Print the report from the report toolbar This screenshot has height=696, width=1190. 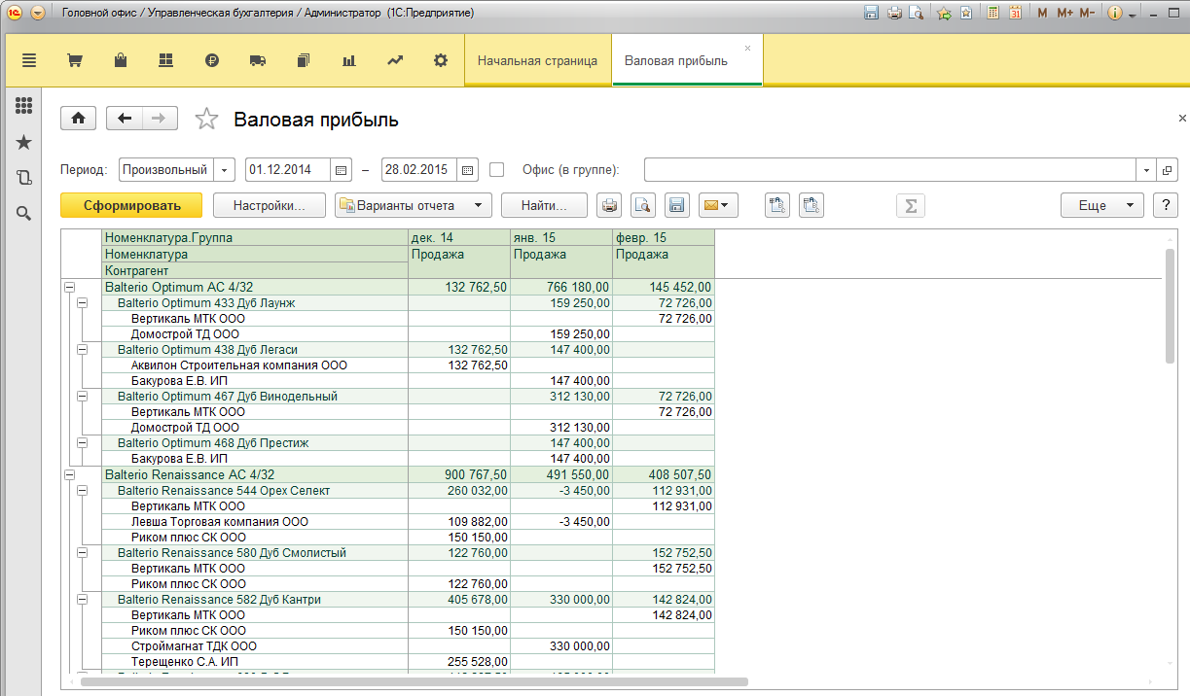[x=609, y=205]
